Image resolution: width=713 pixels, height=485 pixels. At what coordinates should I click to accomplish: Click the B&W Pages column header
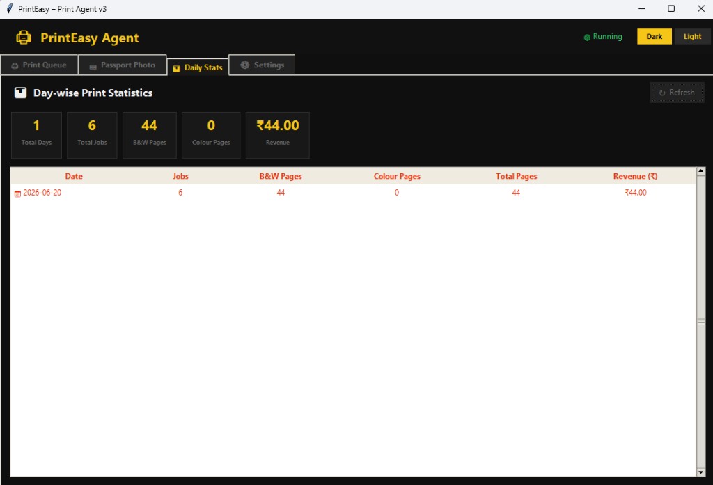coord(281,176)
